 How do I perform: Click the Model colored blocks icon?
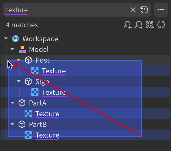point(22,50)
